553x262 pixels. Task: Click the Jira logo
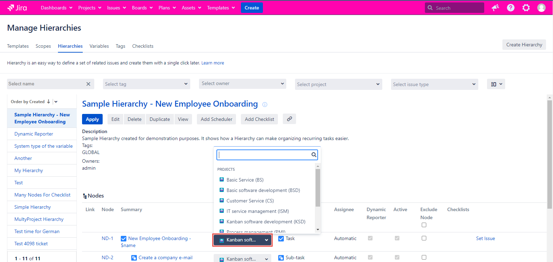click(x=17, y=8)
